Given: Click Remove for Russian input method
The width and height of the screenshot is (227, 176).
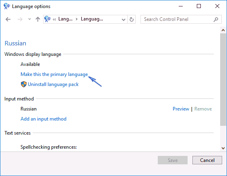Looking at the screenshot, I should pos(203,109).
